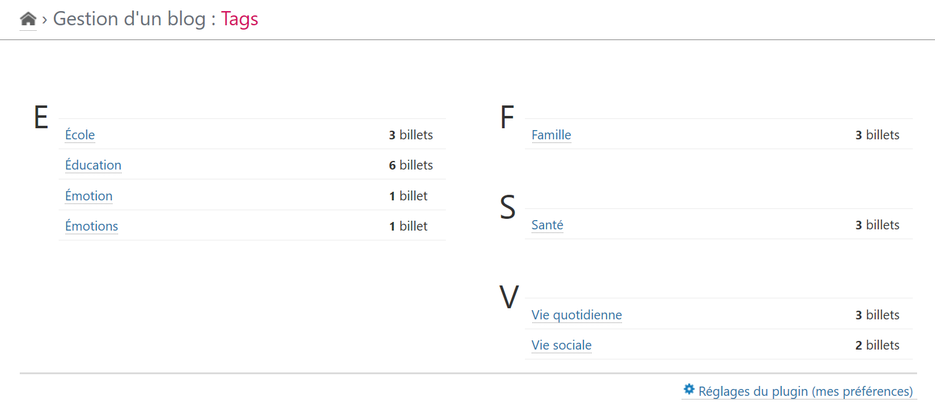Go to the Vie sociale tag
The width and height of the screenshot is (935, 418).
click(561, 345)
